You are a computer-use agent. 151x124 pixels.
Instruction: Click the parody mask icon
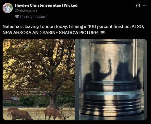(17, 17)
